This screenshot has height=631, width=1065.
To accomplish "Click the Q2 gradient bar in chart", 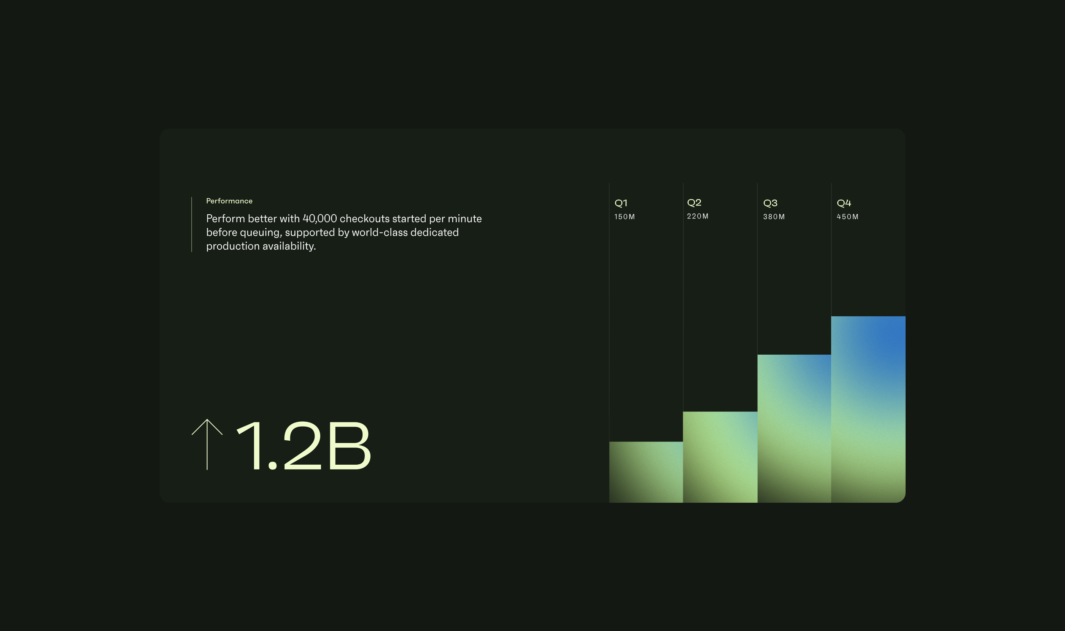I will click(x=720, y=457).
